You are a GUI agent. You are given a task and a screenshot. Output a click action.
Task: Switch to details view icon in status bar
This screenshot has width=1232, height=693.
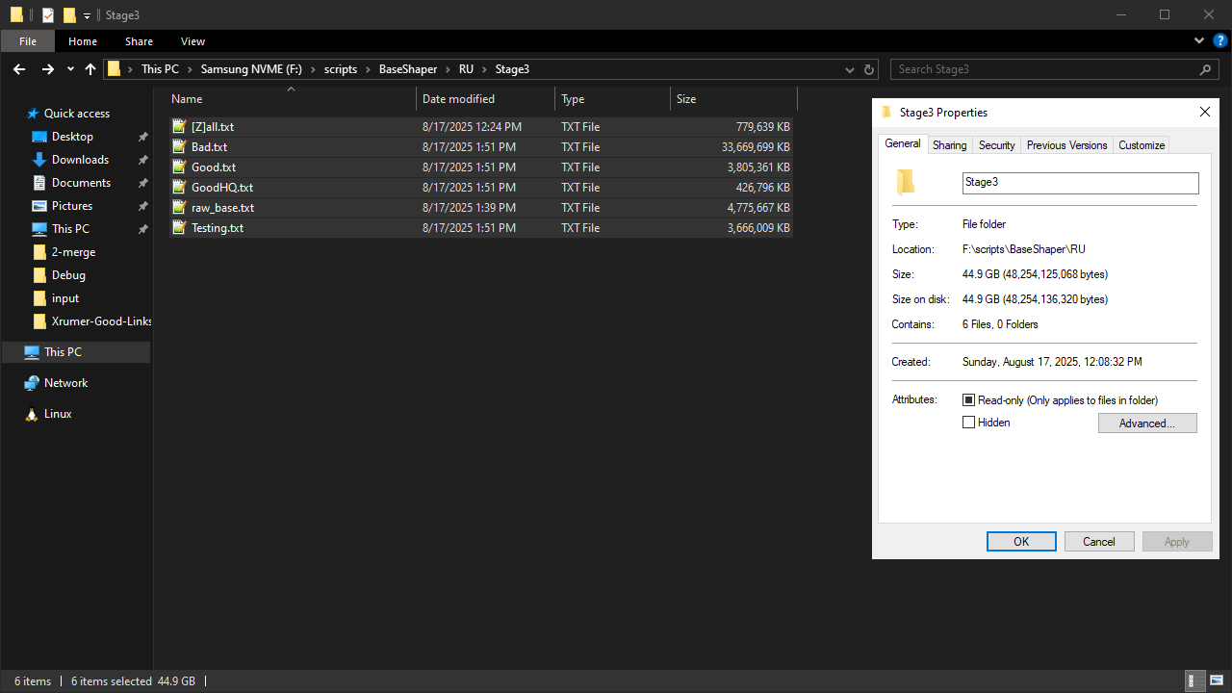coord(1193,680)
